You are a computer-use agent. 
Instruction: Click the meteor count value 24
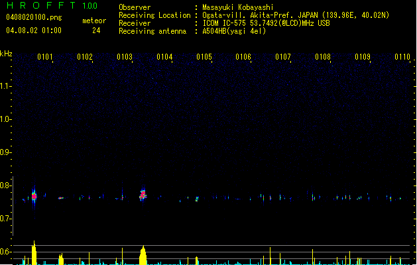point(96,30)
